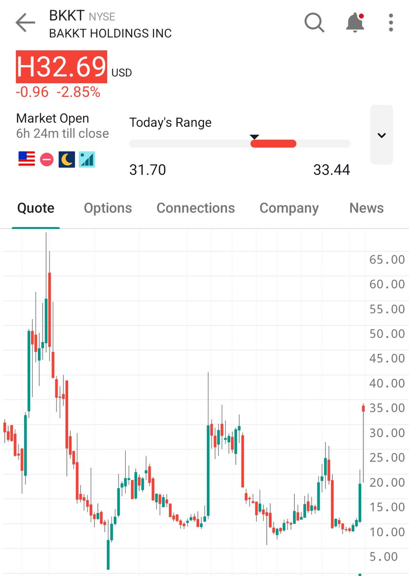
Task: Go to the Company tab
Action: 289,208
